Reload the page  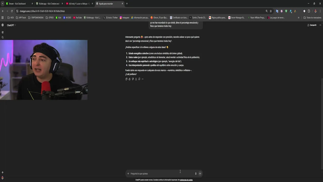(12, 11)
